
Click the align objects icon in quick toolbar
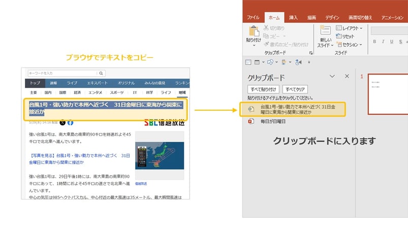[284, 62]
